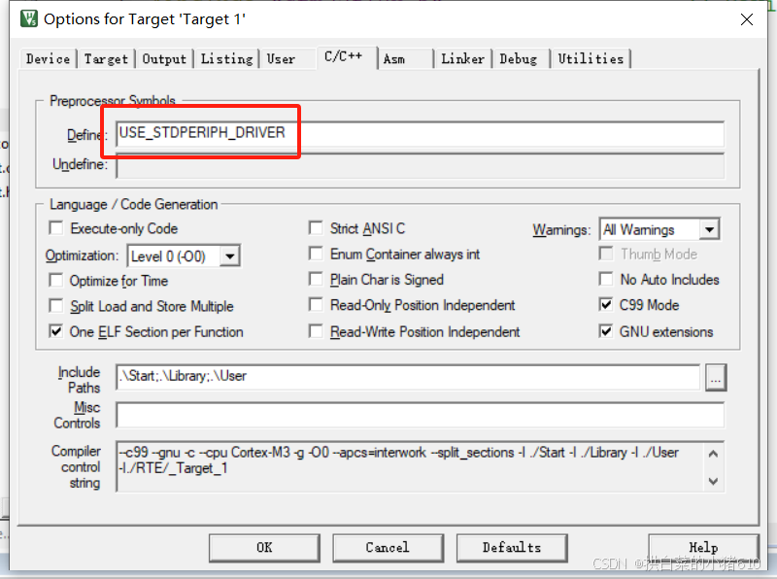777x579 pixels.
Task: Enable Plain Char is Signed
Action: [316, 280]
